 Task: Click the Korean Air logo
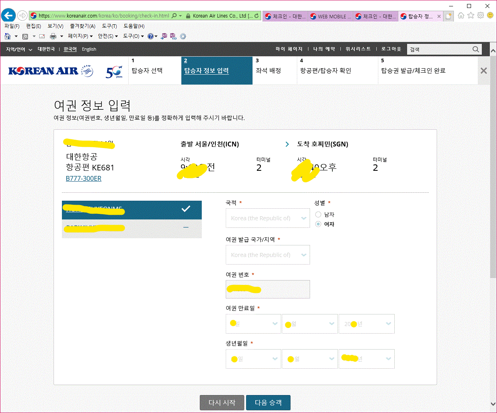click(50, 71)
